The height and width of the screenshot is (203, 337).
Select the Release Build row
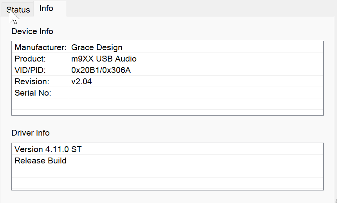[40, 161]
